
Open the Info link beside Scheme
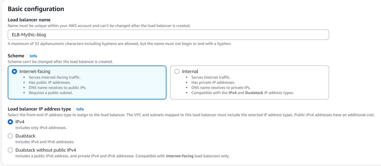click(x=33, y=56)
